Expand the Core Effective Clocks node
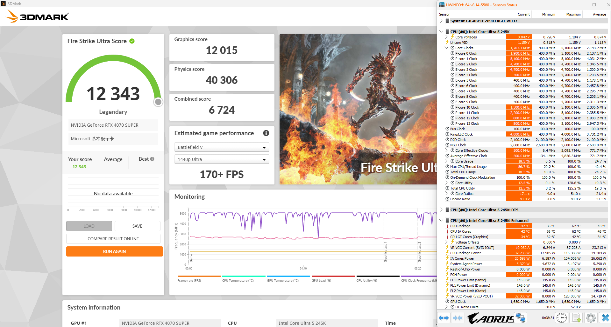611x327 pixels. click(446, 150)
